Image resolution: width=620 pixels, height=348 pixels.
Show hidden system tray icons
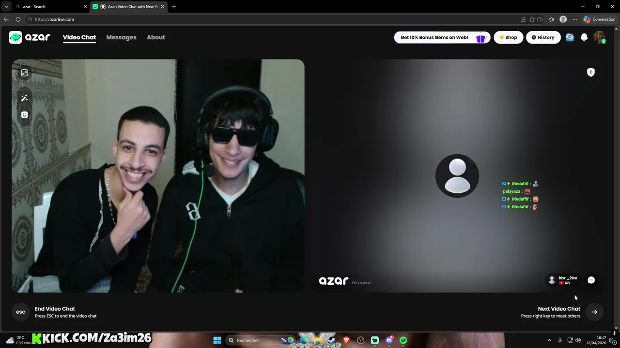pyautogui.click(x=549, y=340)
